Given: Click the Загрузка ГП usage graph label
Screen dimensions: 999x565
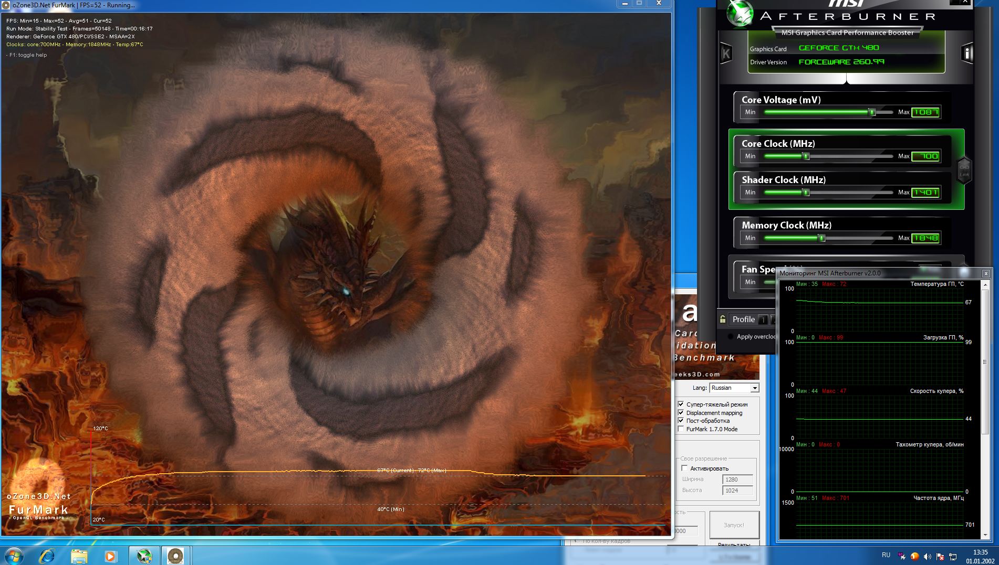Looking at the screenshot, I should [943, 337].
